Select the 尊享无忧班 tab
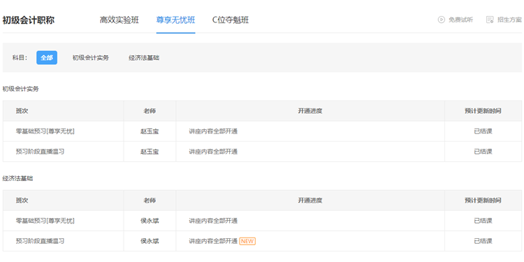Image resolution: width=524 pixels, height=262 pixels. 176,20
